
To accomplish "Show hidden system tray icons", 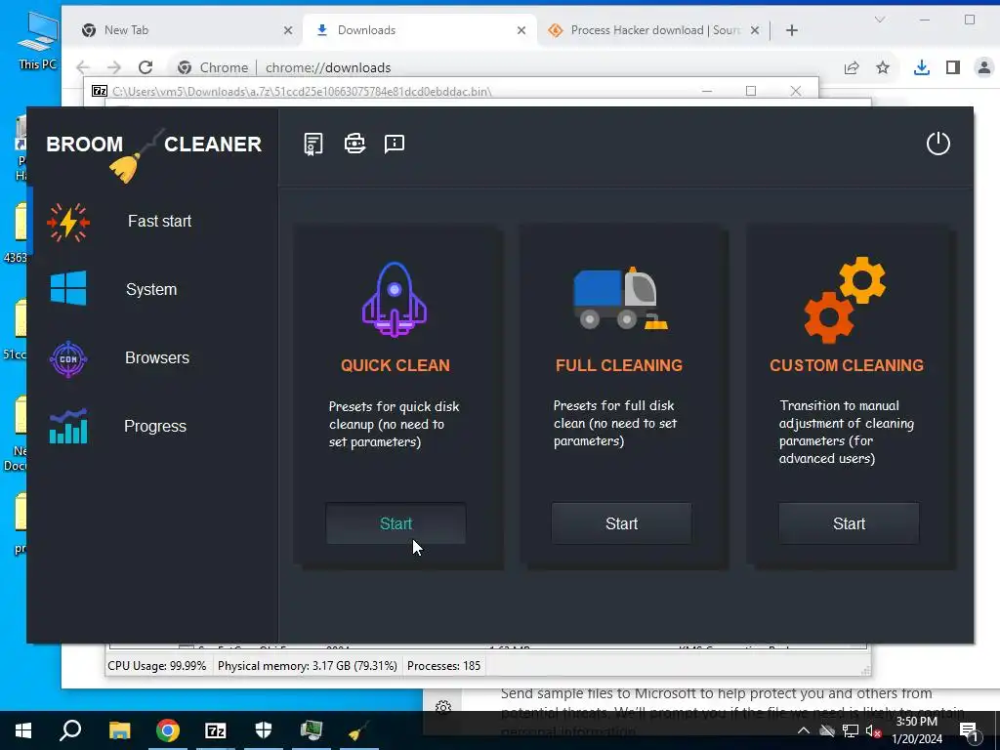I will click(x=804, y=730).
